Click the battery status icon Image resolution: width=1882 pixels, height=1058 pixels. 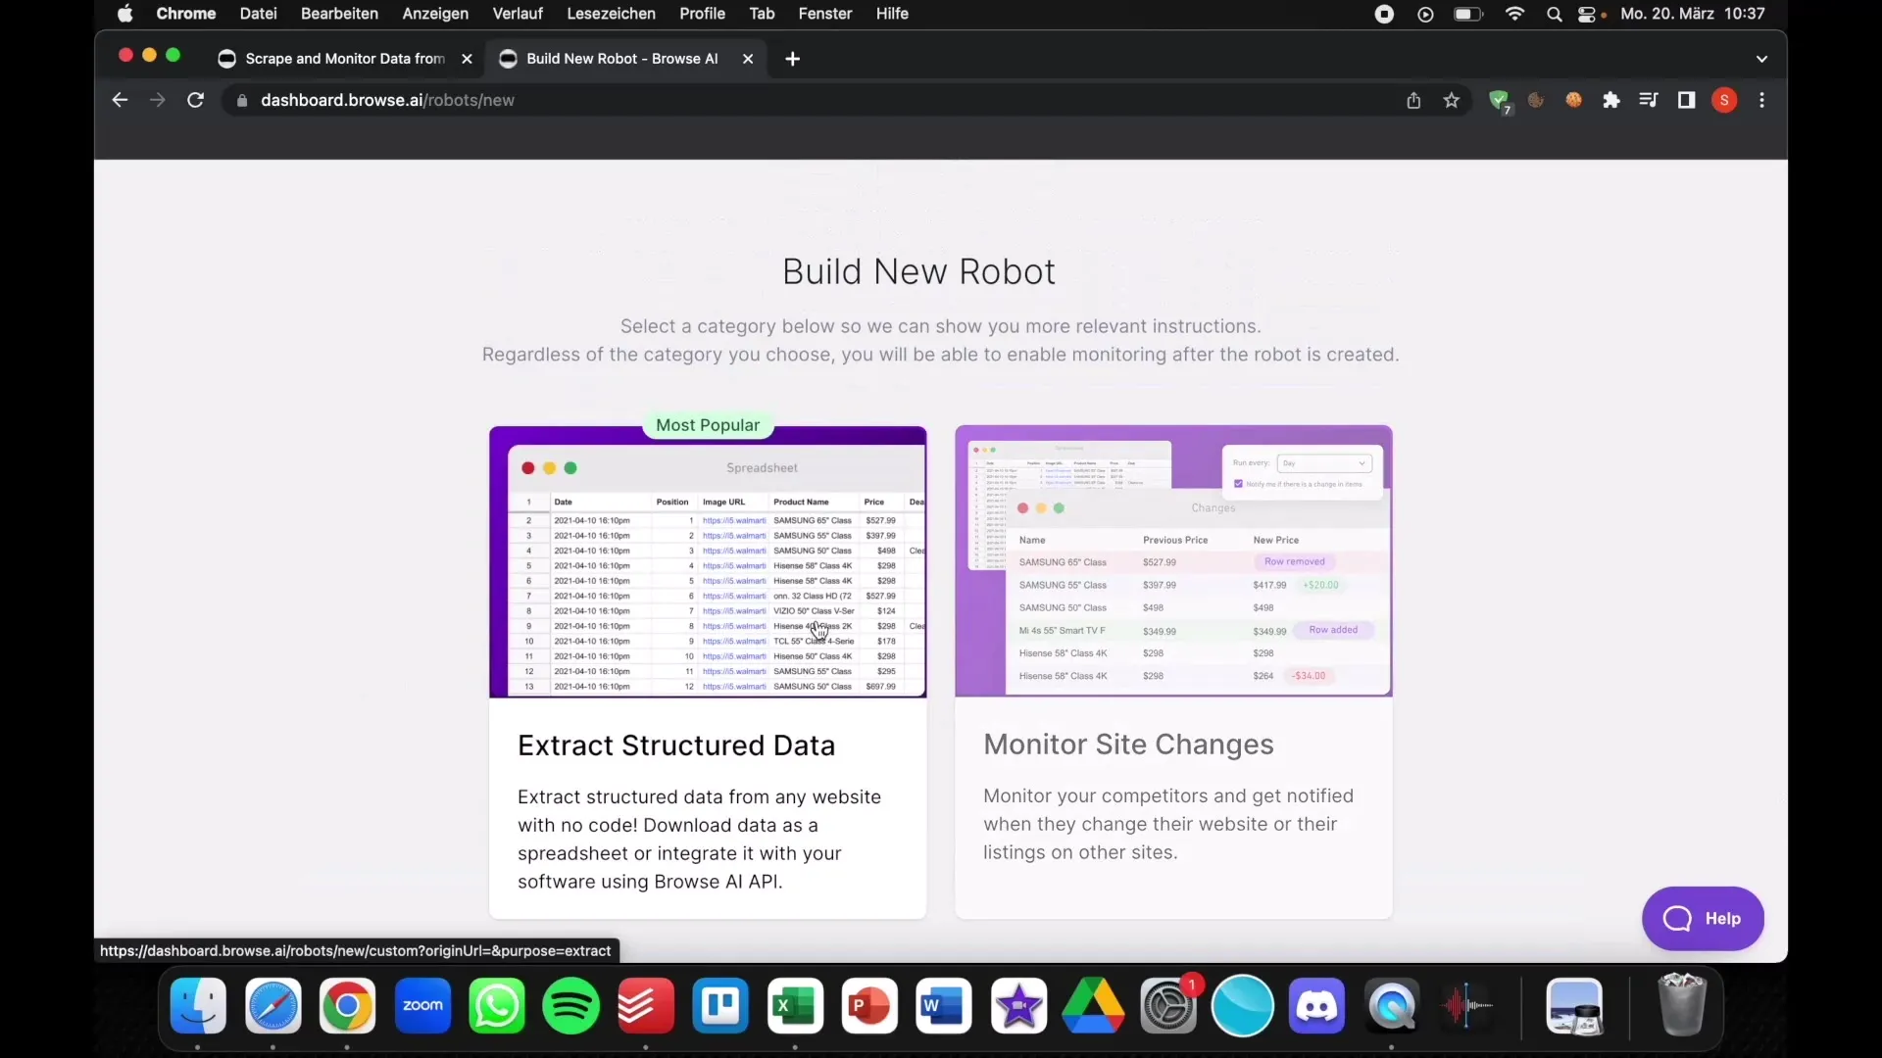pyautogui.click(x=1467, y=14)
